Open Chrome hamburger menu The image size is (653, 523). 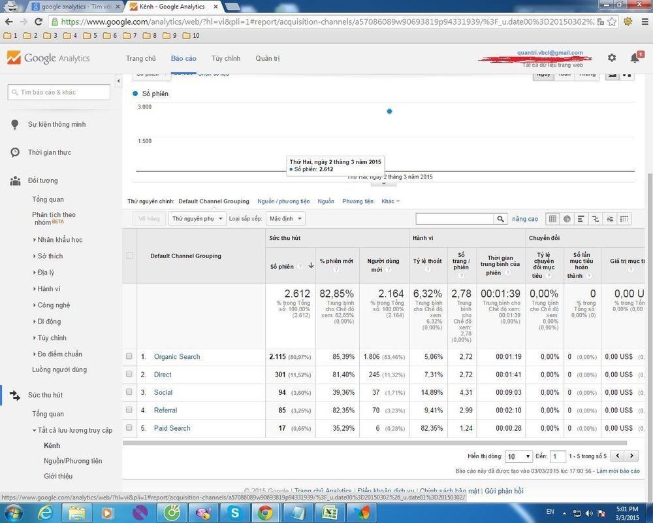point(645,22)
